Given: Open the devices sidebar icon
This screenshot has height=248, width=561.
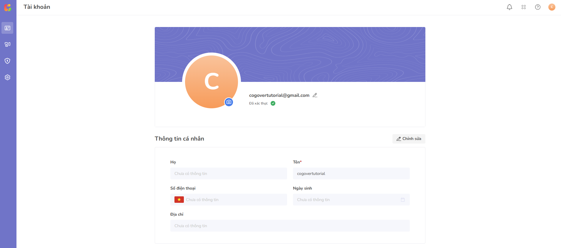Looking at the screenshot, I should 8,44.
